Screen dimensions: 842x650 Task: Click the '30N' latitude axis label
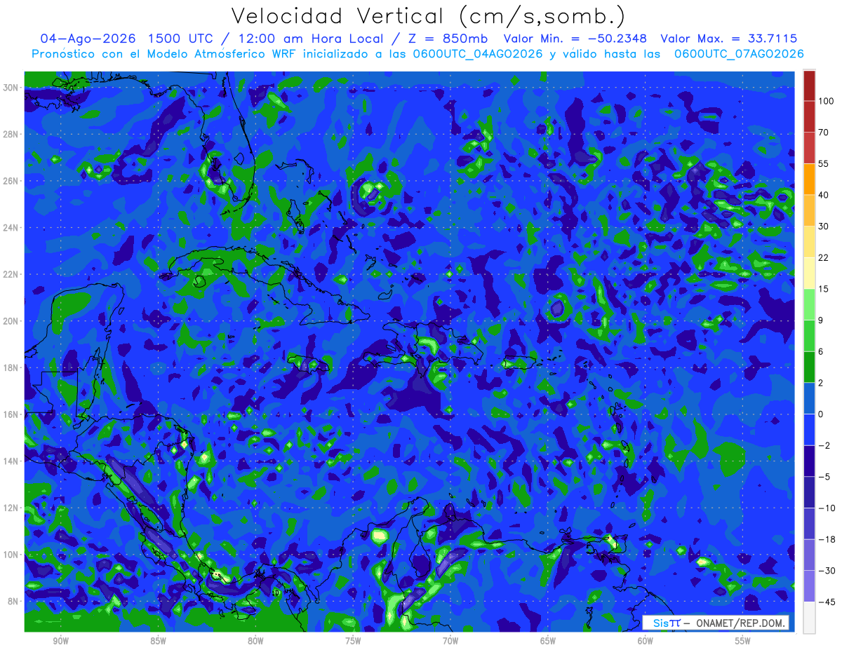click(11, 88)
